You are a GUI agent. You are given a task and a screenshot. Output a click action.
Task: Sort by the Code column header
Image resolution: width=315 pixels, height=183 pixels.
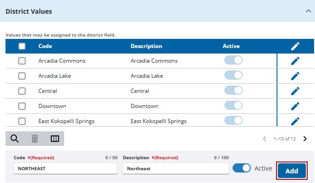pos(45,46)
